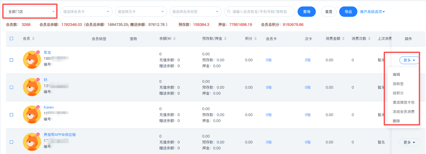Screen dimensions: 426x154
Task: Choose 编辑 from the more menu
Action: click(x=396, y=74)
